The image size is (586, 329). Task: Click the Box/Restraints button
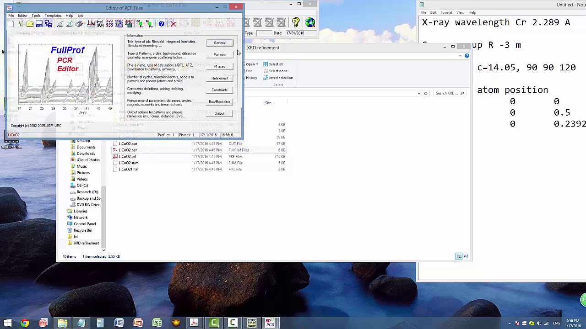point(220,102)
